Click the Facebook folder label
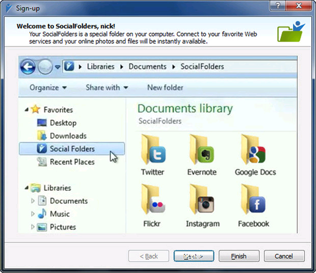 tap(253, 224)
